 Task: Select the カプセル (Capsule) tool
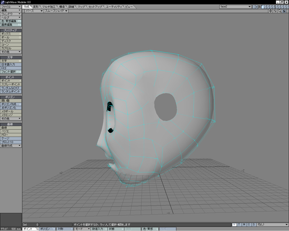tap(10, 48)
